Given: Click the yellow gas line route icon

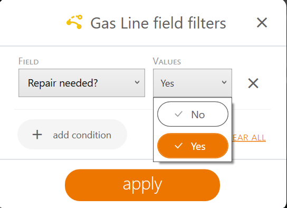Looking at the screenshot, I should [x=74, y=22].
